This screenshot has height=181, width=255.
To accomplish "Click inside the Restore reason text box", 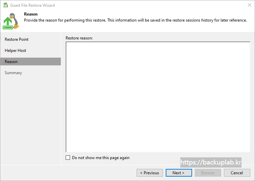I will [x=158, y=97].
